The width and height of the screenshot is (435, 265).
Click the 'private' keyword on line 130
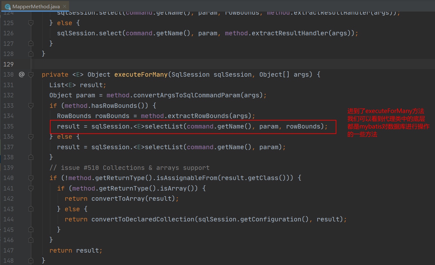click(55, 74)
